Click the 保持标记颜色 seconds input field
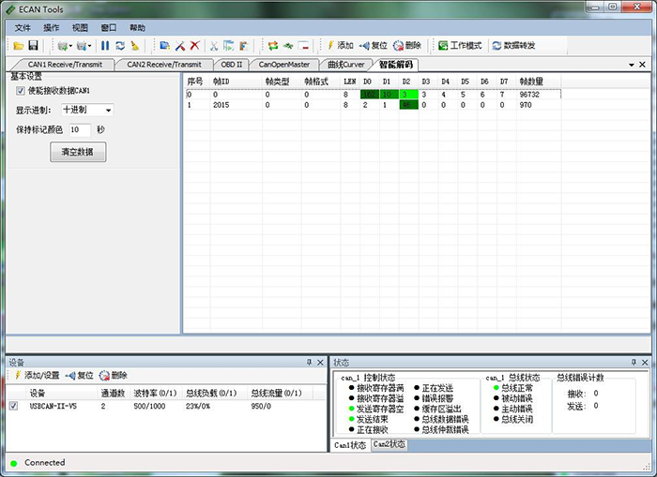This screenshot has width=657, height=477. [79, 129]
